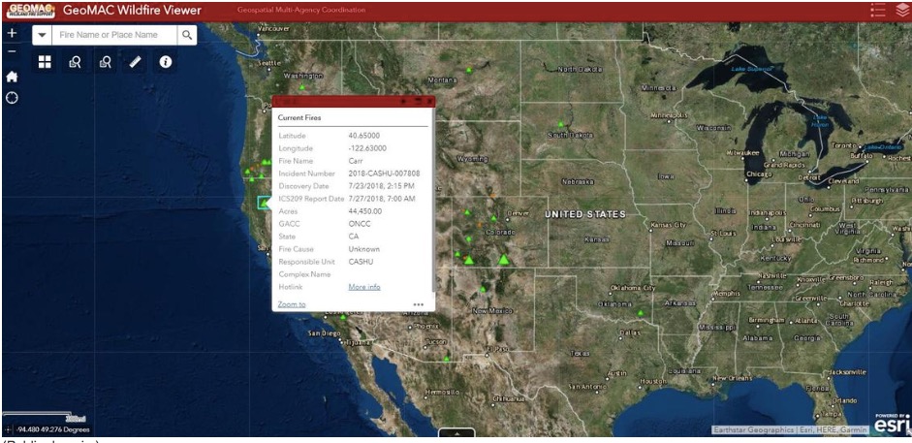Open the More info hotlink
The image size is (912, 443).
[x=364, y=287]
